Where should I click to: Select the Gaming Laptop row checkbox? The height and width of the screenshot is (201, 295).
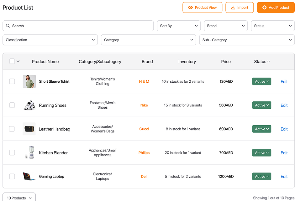coord(12,177)
